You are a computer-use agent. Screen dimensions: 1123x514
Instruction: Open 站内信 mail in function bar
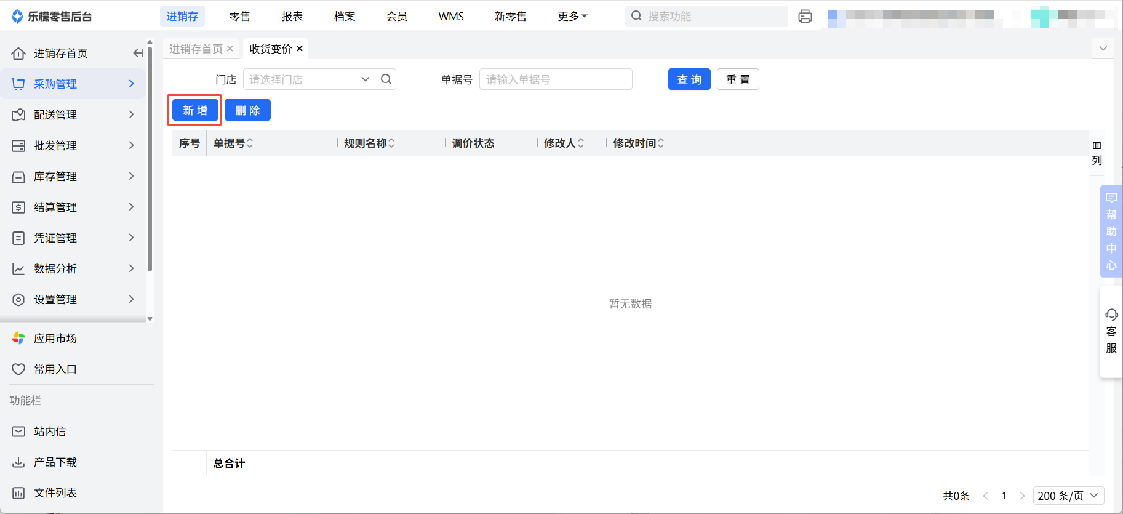49,432
